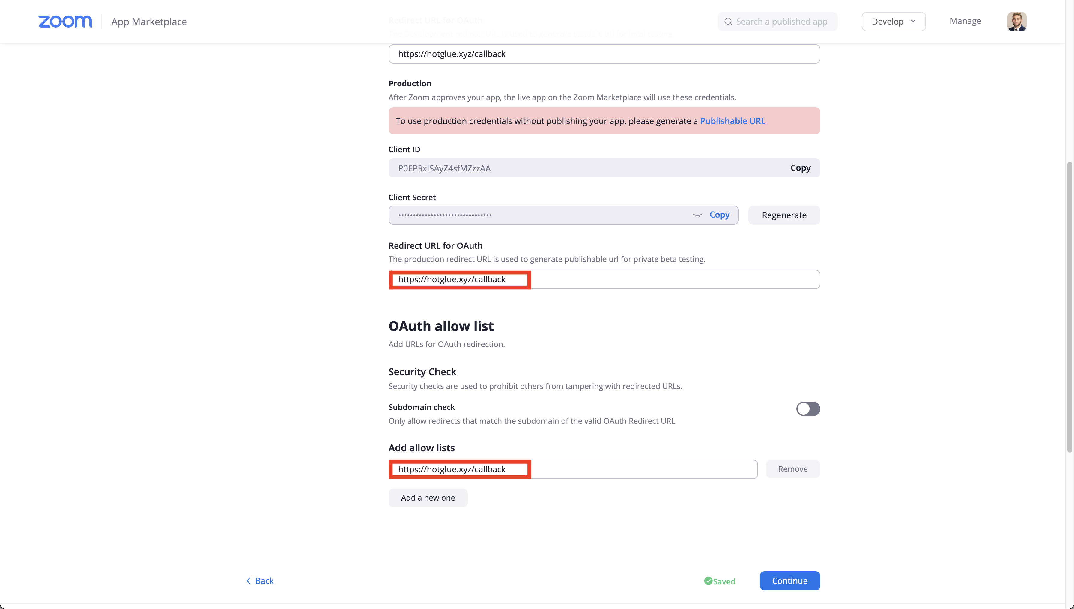Focus the Search a published app field
The height and width of the screenshot is (609, 1074).
781,21
